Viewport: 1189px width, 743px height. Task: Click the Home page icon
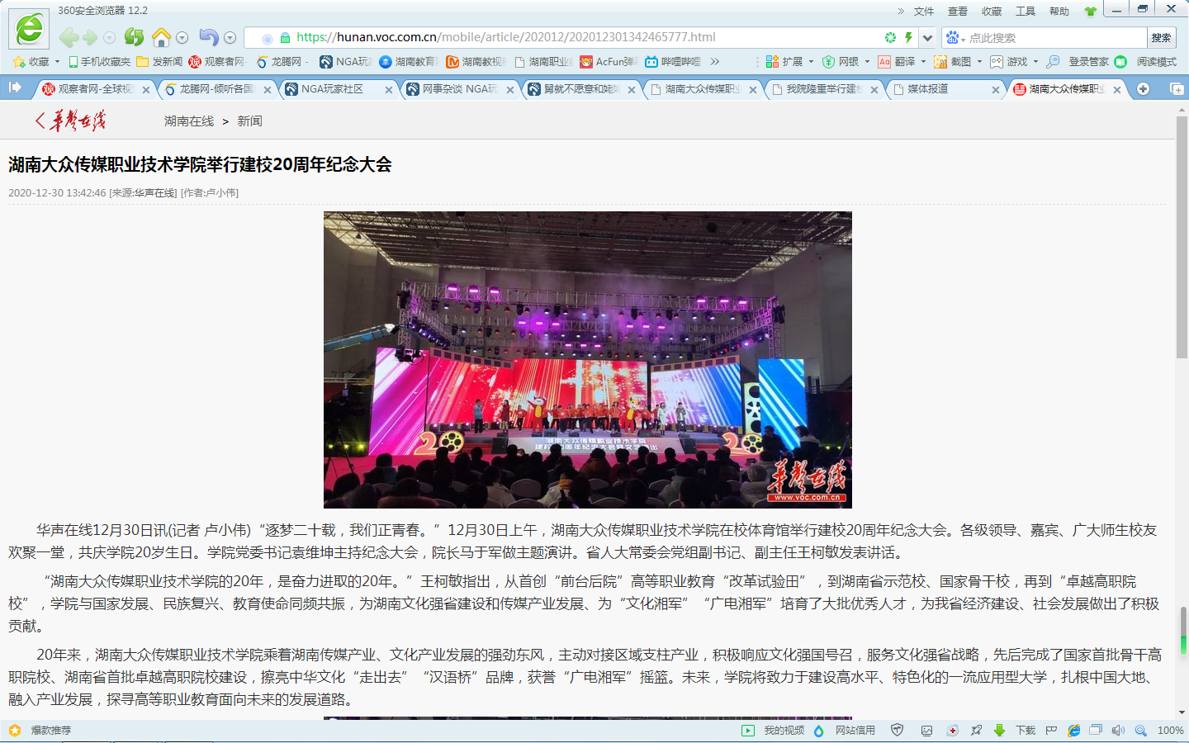161,37
